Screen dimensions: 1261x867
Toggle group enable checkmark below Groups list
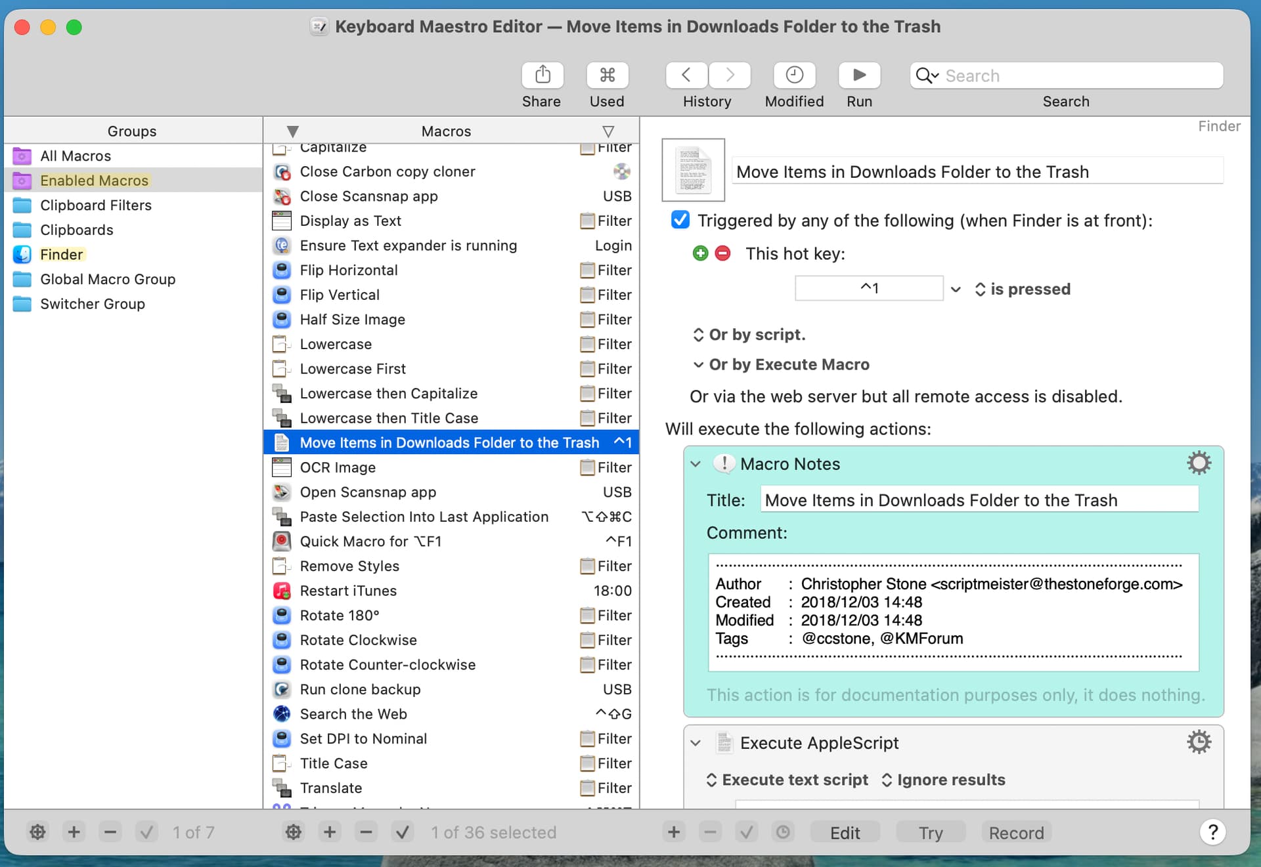click(x=146, y=832)
